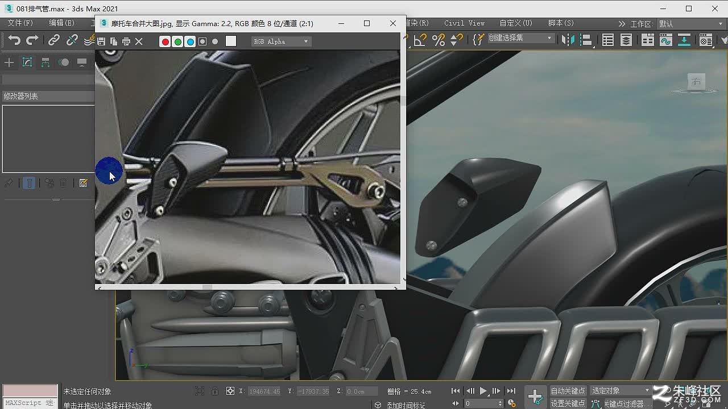Toggle the blue channel display

190,41
